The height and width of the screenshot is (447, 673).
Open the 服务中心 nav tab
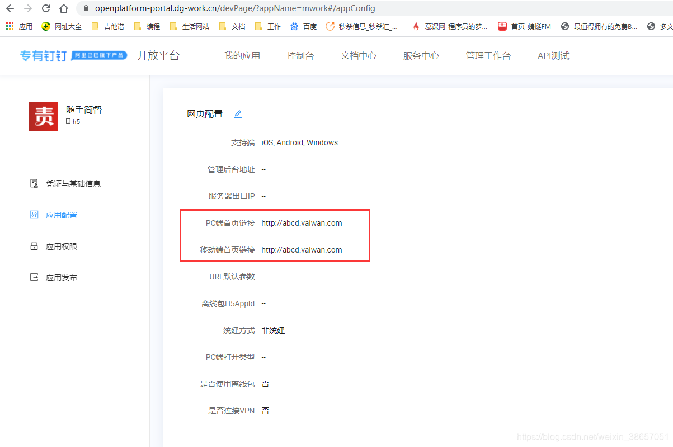click(421, 56)
